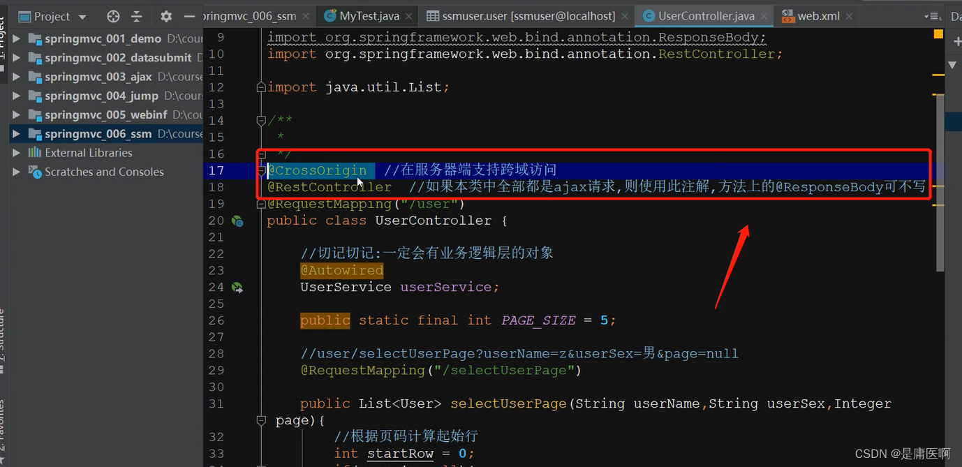Collapse the import block at line 12
The image size is (962, 467).
(x=261, y=87)
